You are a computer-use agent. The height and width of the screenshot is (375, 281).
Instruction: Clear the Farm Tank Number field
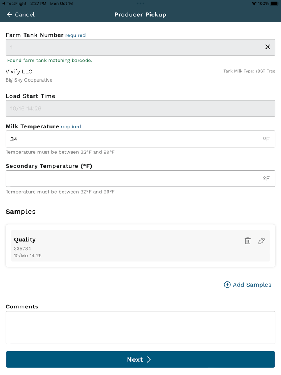[x=267, y=47]
